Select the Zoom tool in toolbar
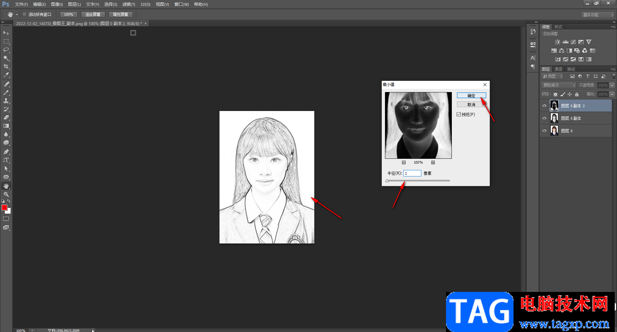The width and height of the screenshot is (617, 332). tap(6, 194)
